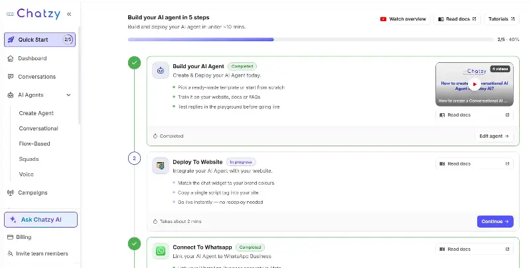The height and width of the screenshot is (268, 531).
Task: Click Read docs button in header
Action: (457, 19)
